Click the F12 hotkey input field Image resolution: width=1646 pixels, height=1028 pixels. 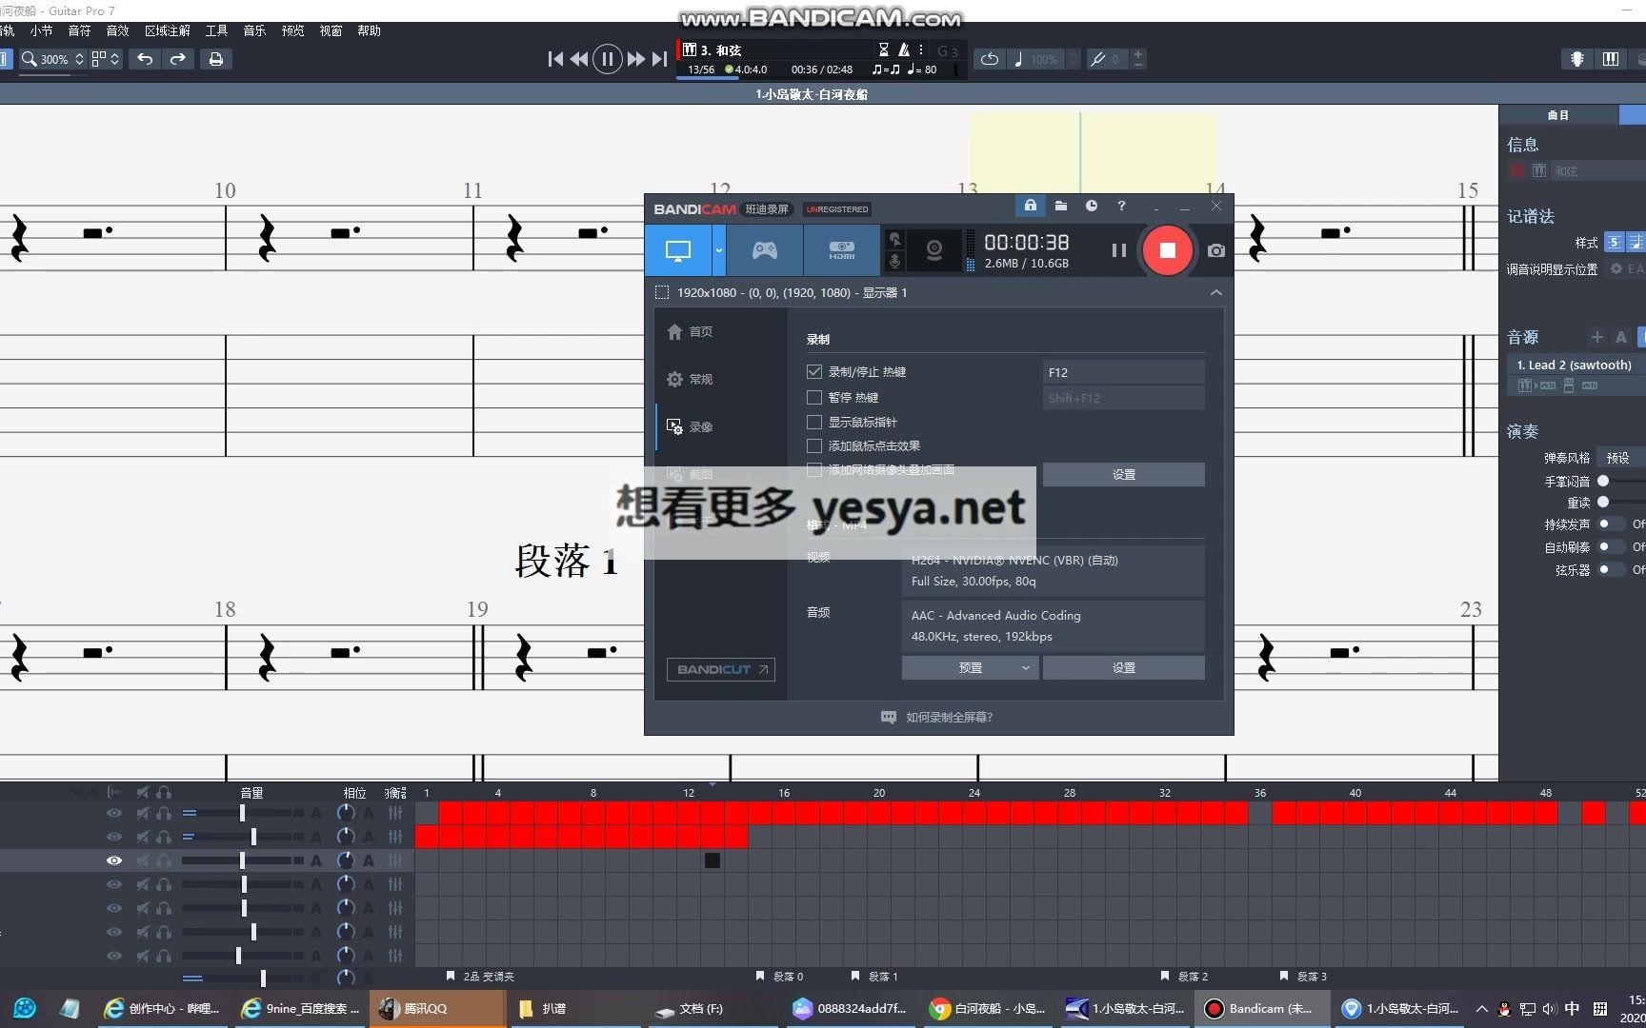tap(1123, 372)
